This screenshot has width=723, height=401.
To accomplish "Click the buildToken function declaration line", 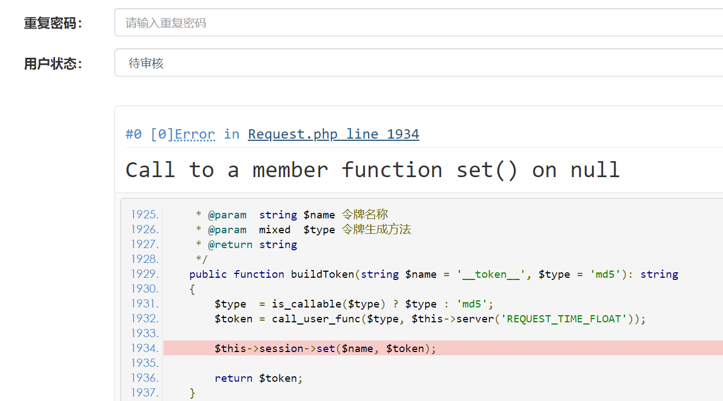I will click(434, 274).
